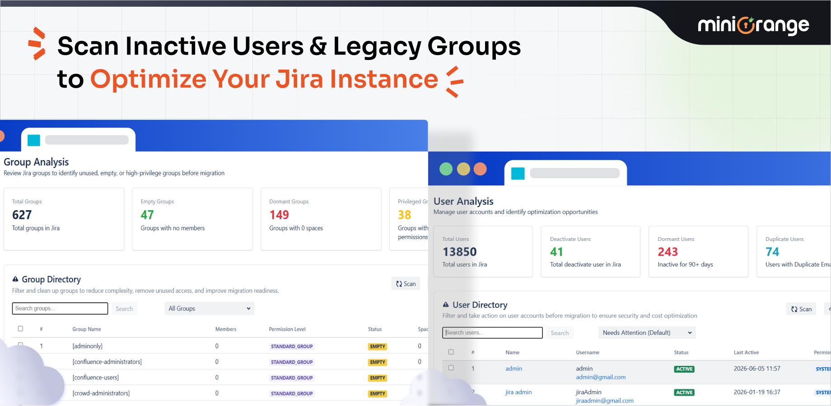Screen dimensions: 831x406
Task: Click Scan button in User Directory
Action: pos(801,309)
